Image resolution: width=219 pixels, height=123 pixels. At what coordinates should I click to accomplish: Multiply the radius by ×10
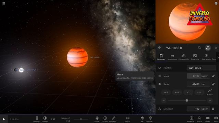point(199,93)
